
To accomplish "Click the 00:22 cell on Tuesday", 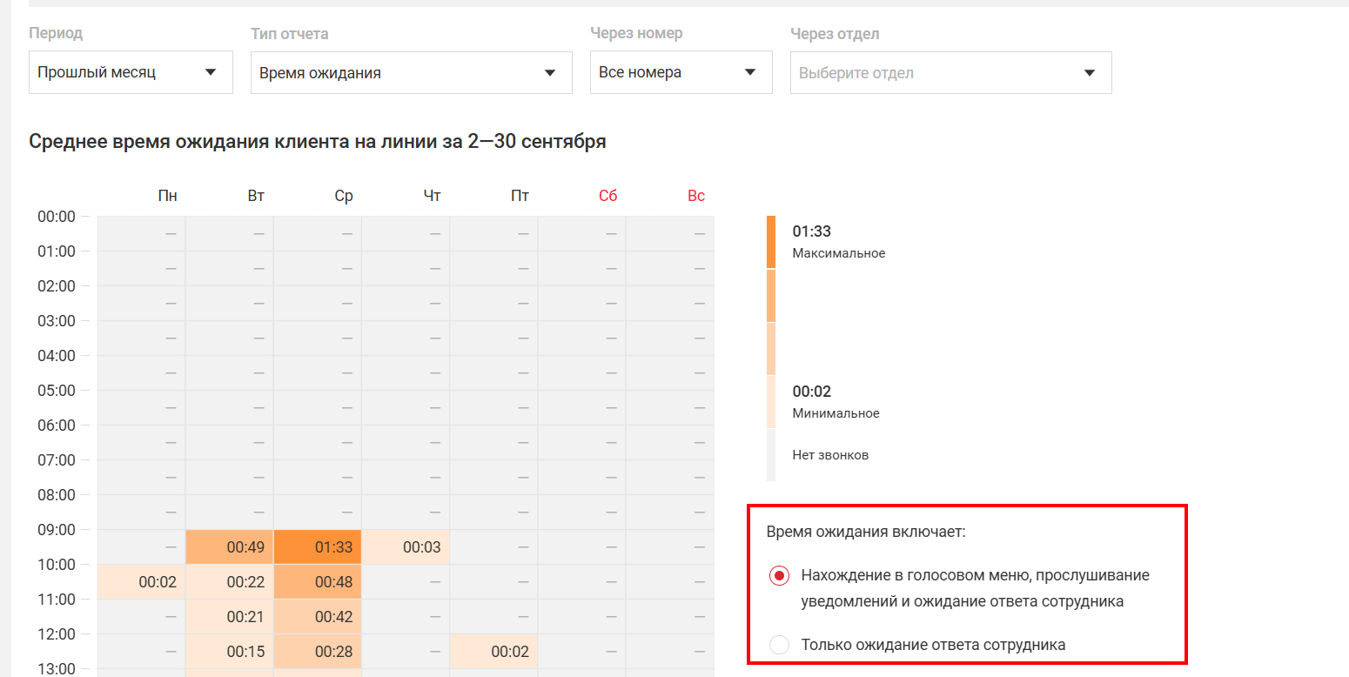I will pos(230,582).
